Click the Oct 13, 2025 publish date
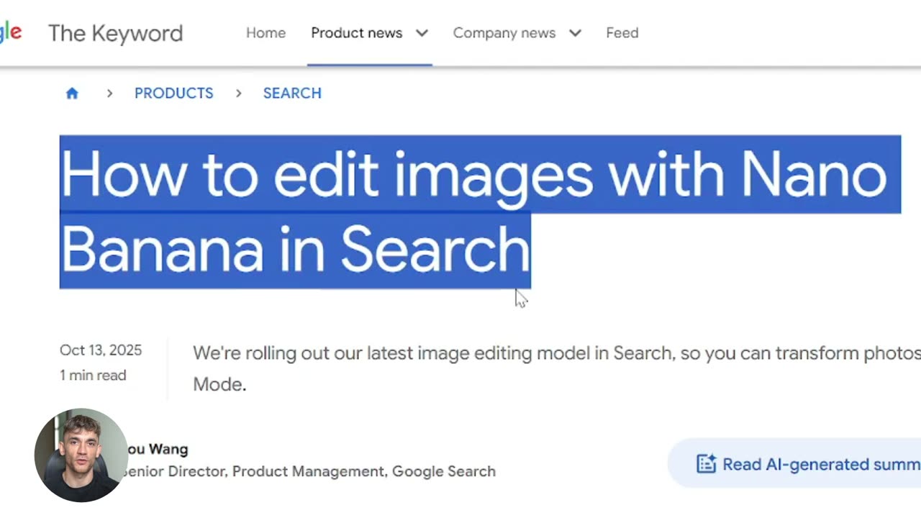The width and height of the screenshot is (921, 518). 101,350
